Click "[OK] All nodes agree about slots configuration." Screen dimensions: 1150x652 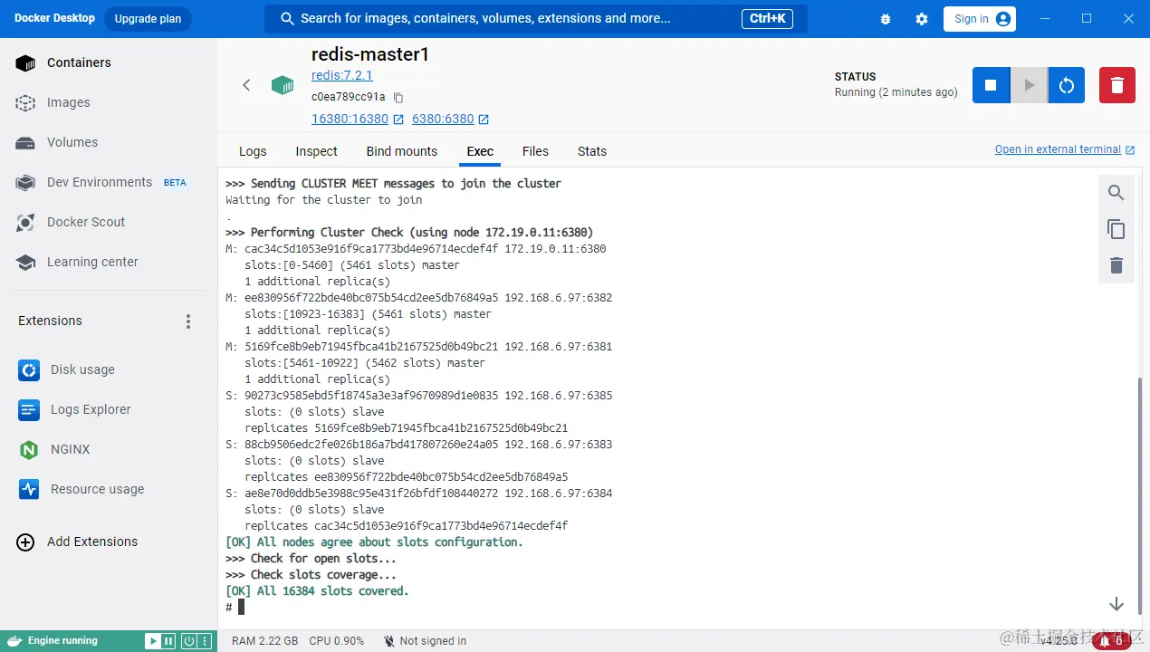374,542
